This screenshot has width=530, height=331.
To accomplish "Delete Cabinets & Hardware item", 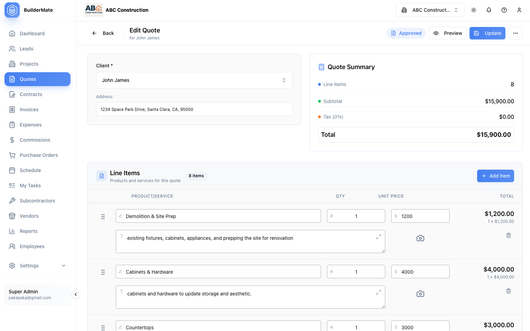I will click(509, 291).
